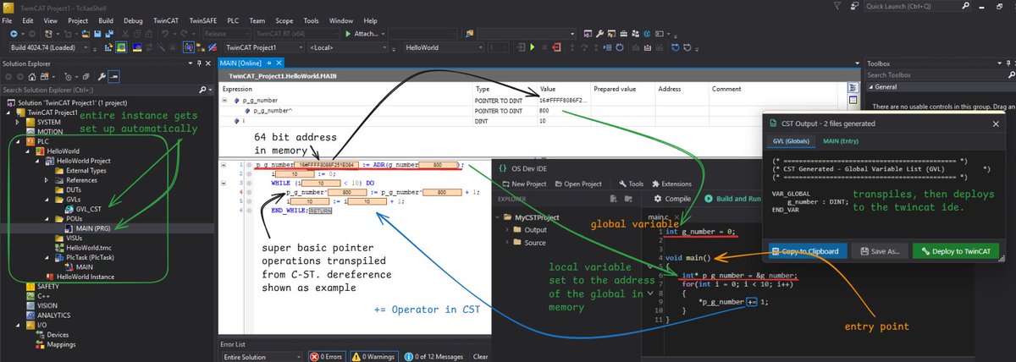Collapse the General group in Toolbox
Viewport: 1016px width, 362px height.
870,87
